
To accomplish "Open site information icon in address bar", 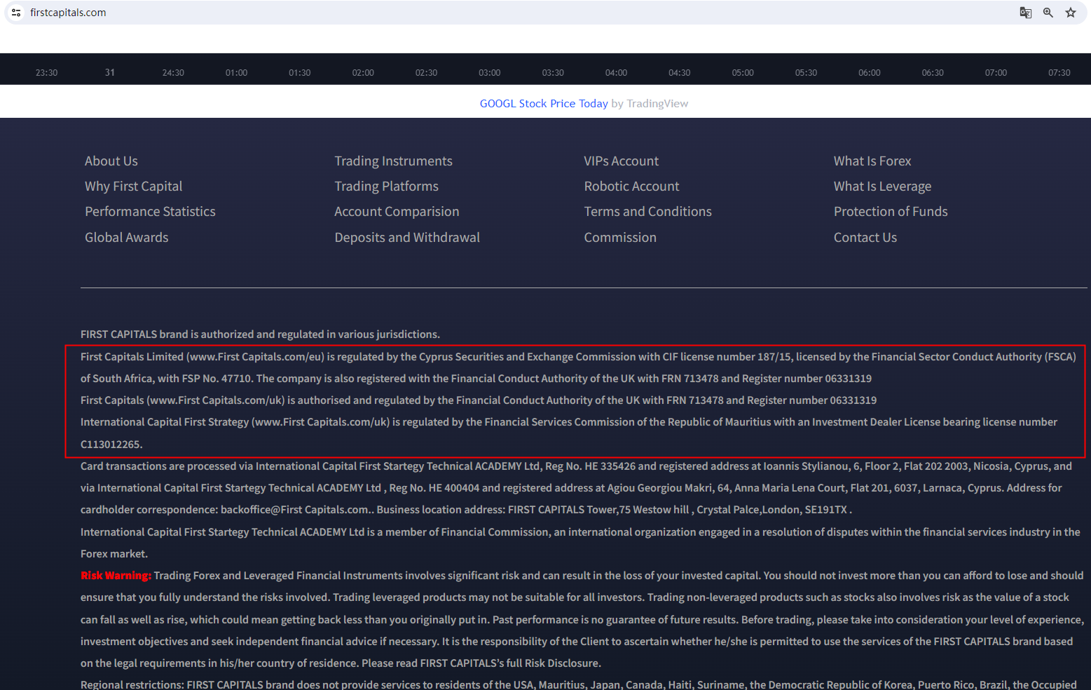I will (x=16, y=13).
